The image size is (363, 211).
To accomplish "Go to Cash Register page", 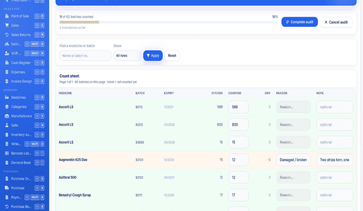I will click(x=25, y=63).
